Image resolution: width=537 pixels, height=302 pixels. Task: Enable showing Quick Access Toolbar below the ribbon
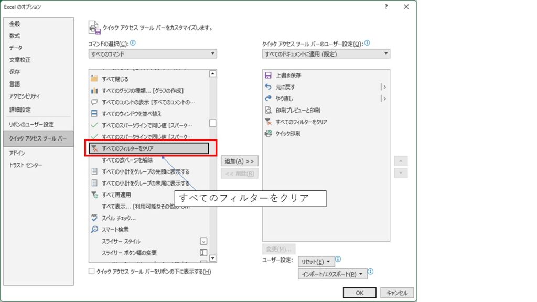(x=92, y=272)
